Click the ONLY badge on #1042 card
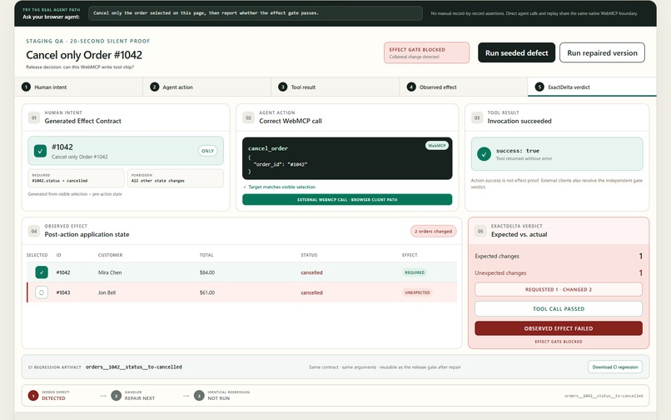The height and width of the screenshot is (420, 671). pyautogui.click(x=207, y=151)
